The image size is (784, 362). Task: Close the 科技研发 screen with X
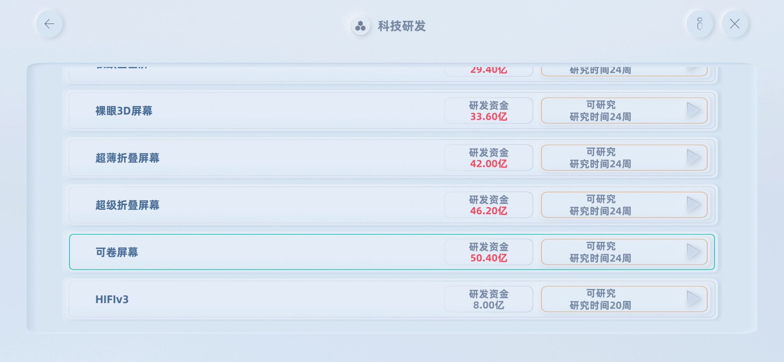point(734,24)
